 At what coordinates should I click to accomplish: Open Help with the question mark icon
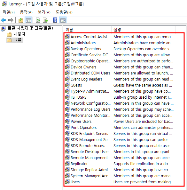coord(55,20)
